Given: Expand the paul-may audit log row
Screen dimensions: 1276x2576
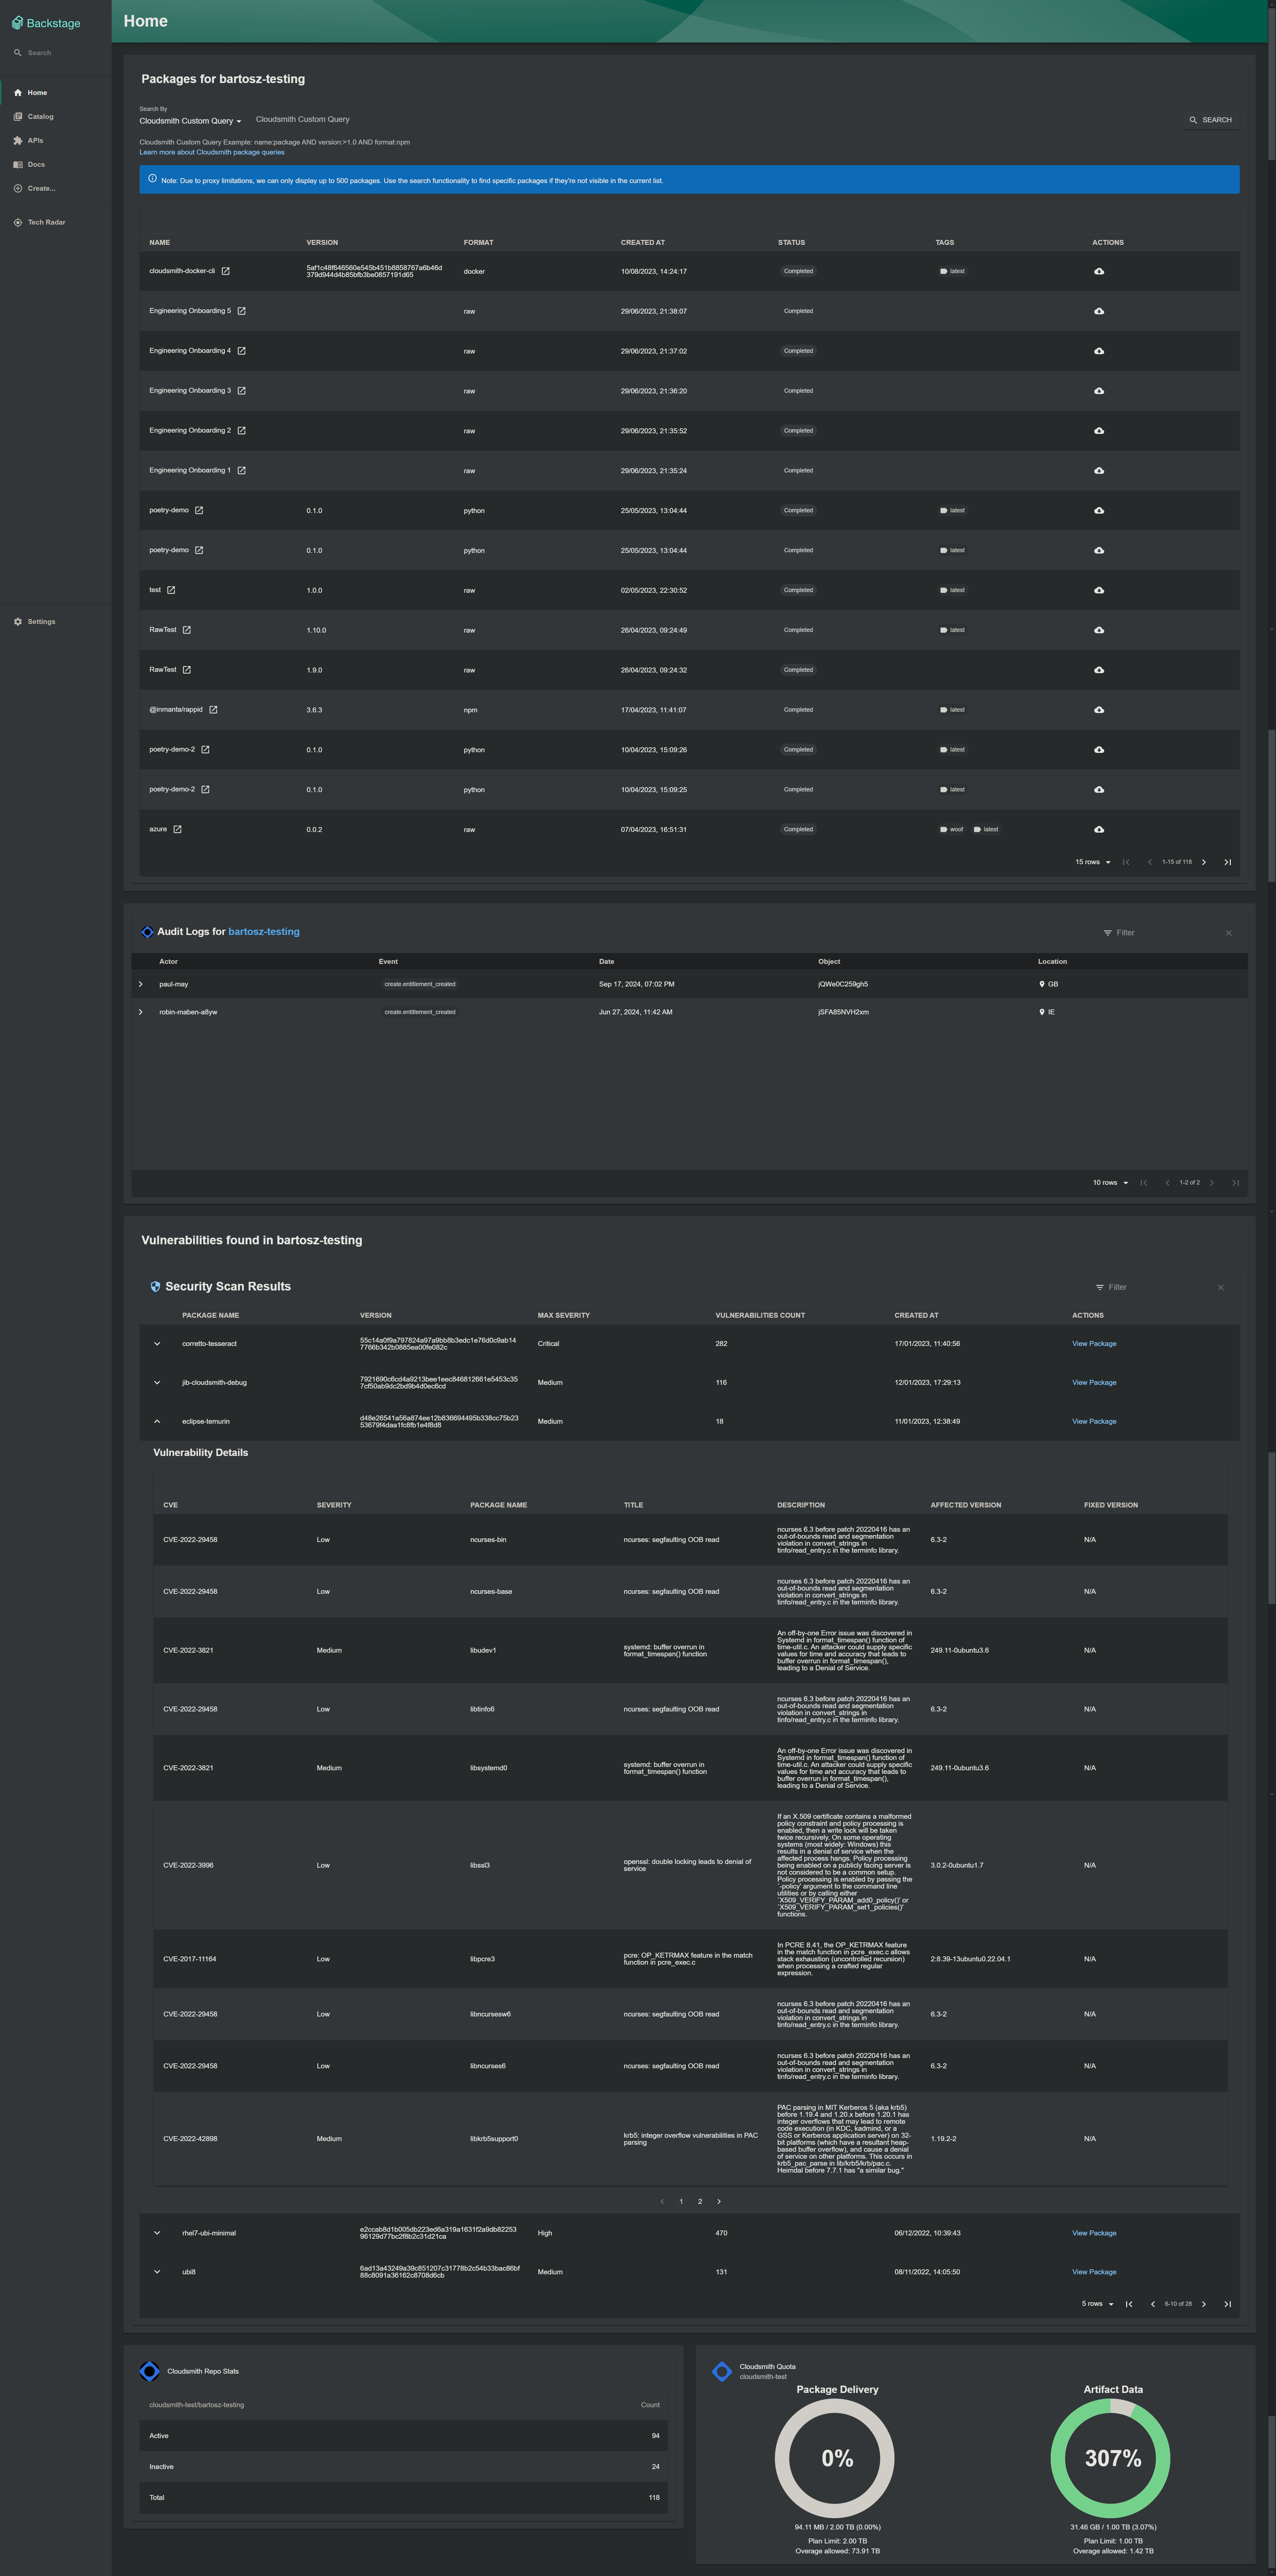Looking at the screenshot, I should click(x=140, y=984).
